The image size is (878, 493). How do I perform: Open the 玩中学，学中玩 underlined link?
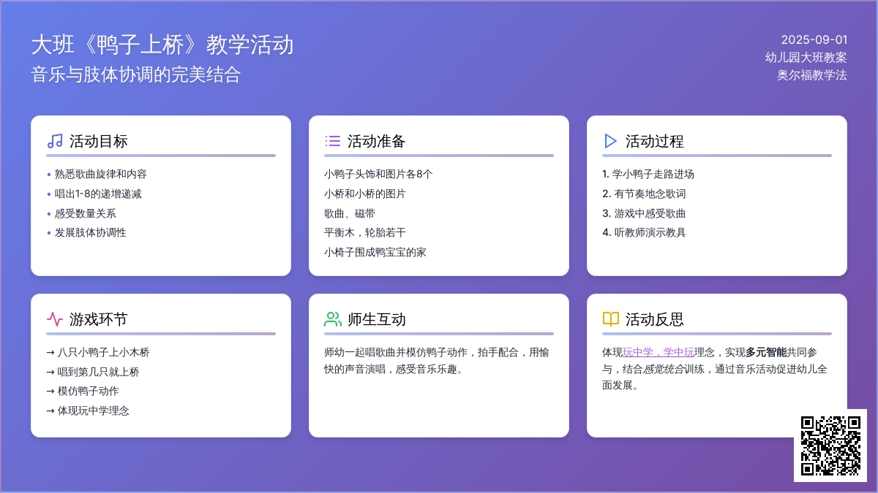point(658,352)
